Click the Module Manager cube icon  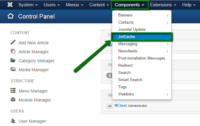[x=13, y=99]
